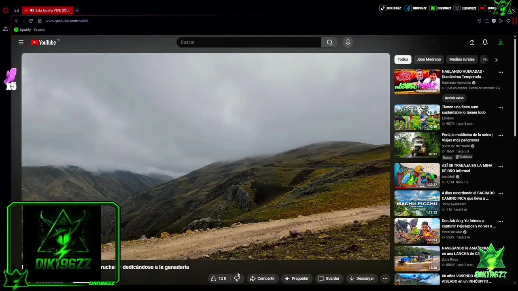Click the page vertical scrollbar thumb
Screen dimensions: 518x291
[x=515, y=87]
